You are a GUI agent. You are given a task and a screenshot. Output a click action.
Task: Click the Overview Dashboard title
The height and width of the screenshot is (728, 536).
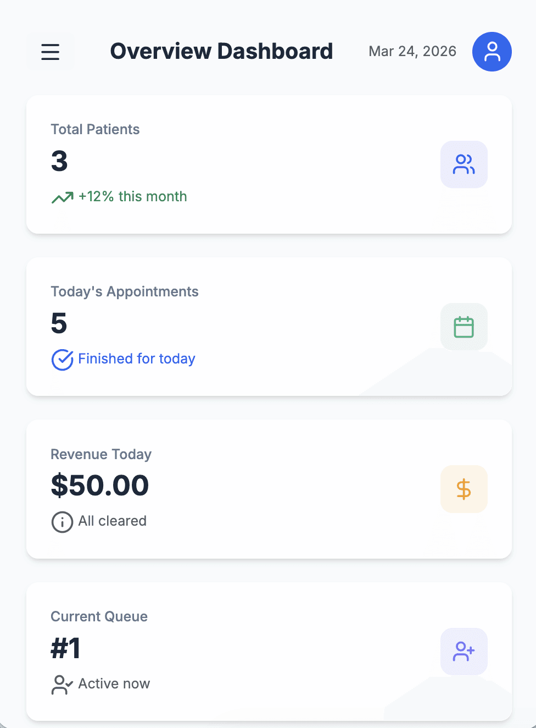click(x=221, y=51)
